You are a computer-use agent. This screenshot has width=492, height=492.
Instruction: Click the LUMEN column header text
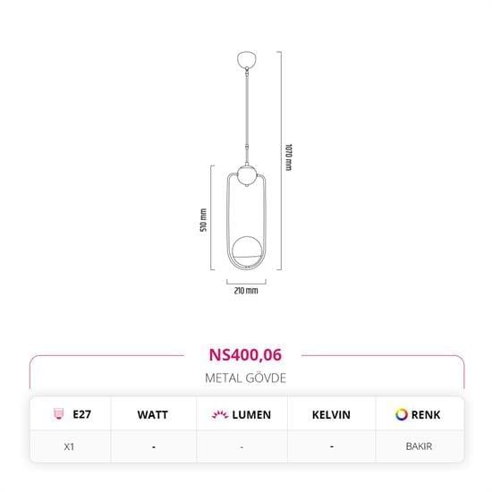251,415
